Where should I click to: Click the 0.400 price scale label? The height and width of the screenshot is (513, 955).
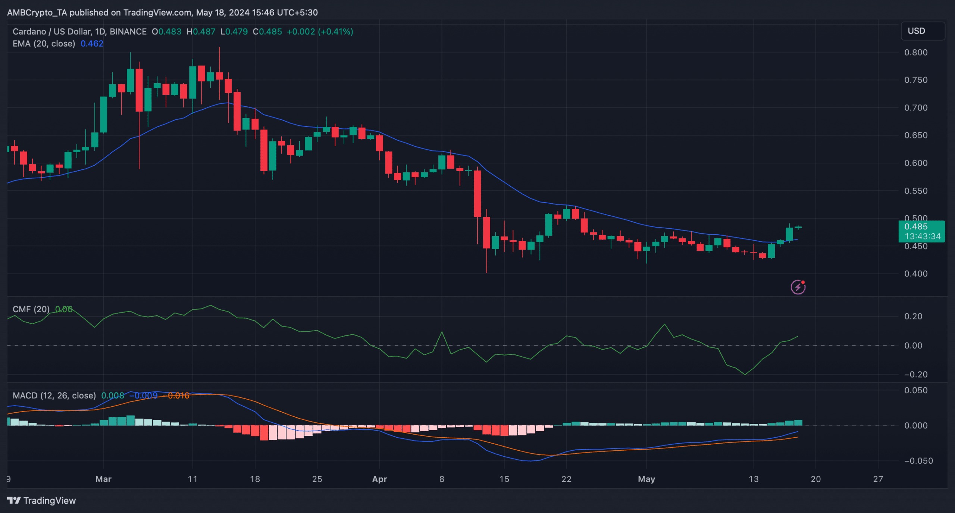[x=916, y=273]
